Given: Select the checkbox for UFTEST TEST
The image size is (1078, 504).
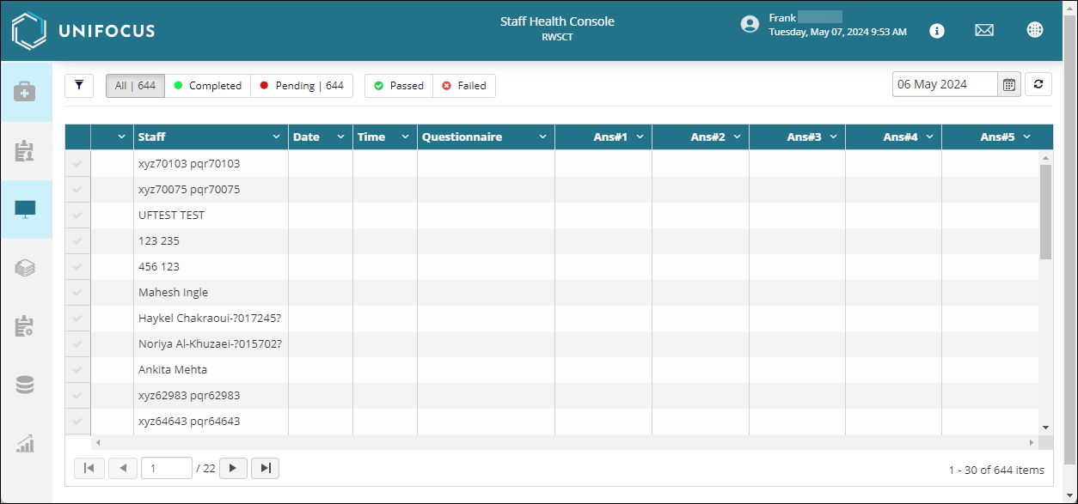Looking at the screenshot, I should pos(77,215).
